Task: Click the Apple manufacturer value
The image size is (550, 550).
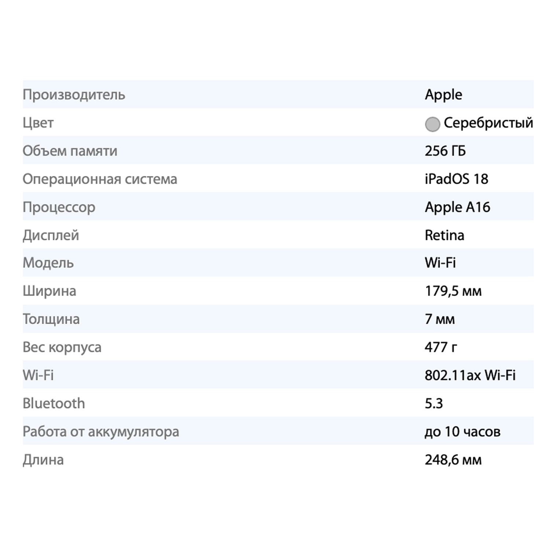Action: [443, 95]
